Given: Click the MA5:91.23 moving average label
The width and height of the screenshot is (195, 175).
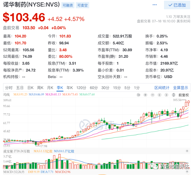Looking at the screenshot, I should [x=20, y=95].
